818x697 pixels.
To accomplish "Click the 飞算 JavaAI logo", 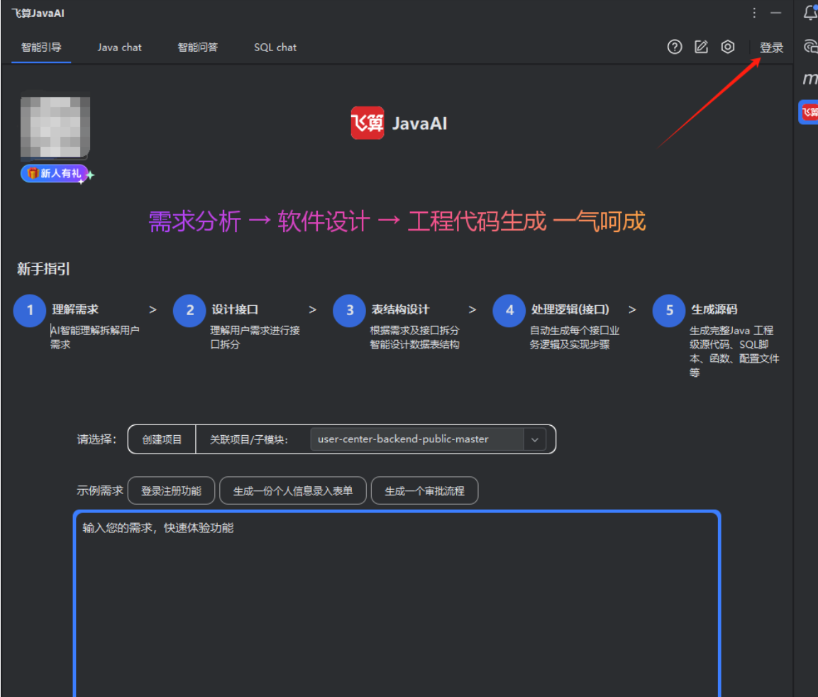I will pyautogui.click(x=399, y=124).
